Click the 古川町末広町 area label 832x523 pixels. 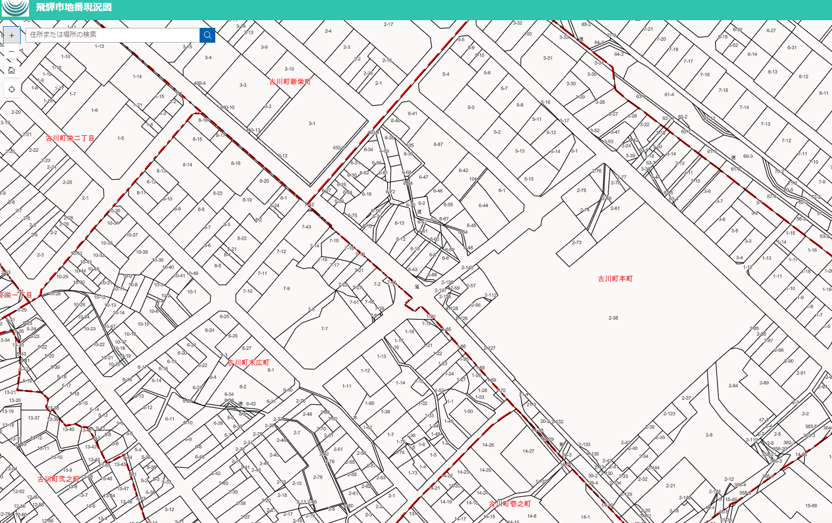(248, 362)
